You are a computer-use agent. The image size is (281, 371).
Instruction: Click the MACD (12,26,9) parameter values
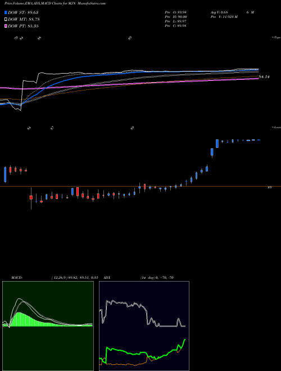(x=75, y=278)
